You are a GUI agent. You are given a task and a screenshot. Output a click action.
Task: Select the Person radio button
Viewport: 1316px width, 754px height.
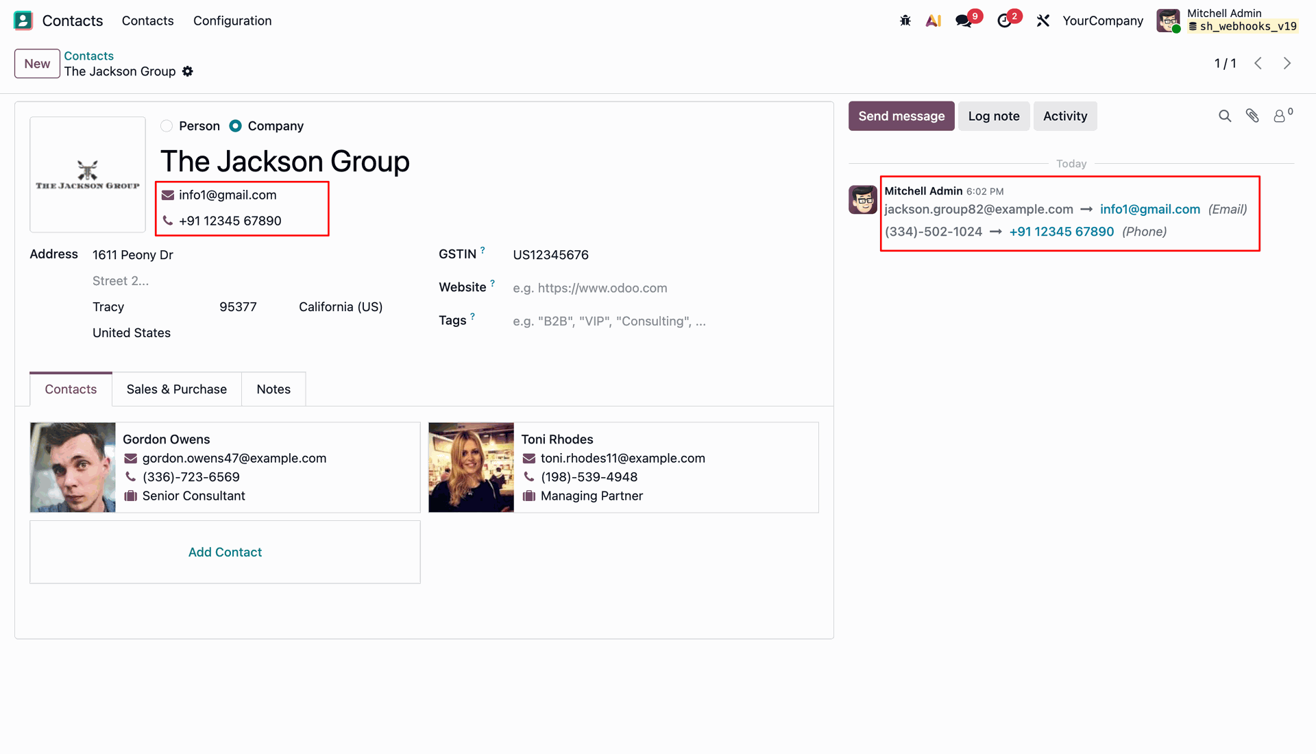point(167,126)
